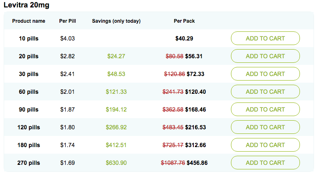Add the 270 pills pack to cart

265,163
